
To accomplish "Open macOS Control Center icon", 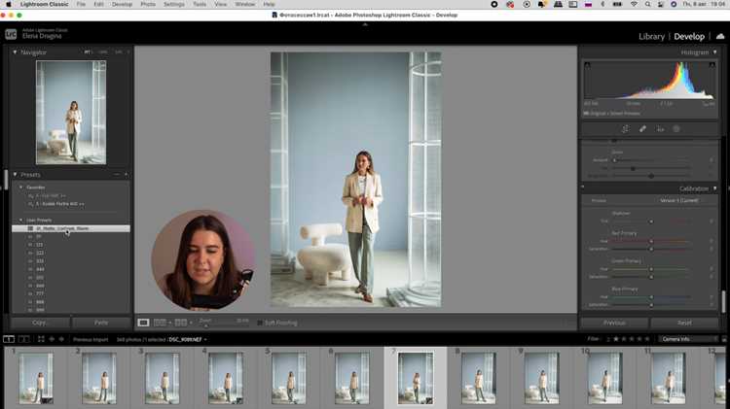I will coord(661,4).
